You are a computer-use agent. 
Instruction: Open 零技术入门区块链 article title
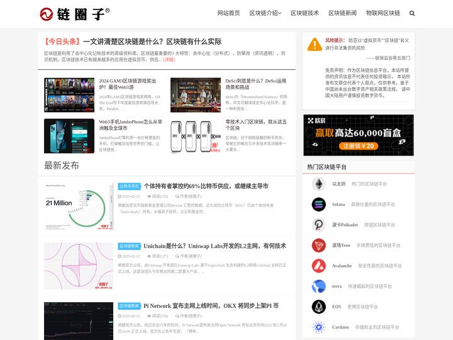(x=256, y=125)
